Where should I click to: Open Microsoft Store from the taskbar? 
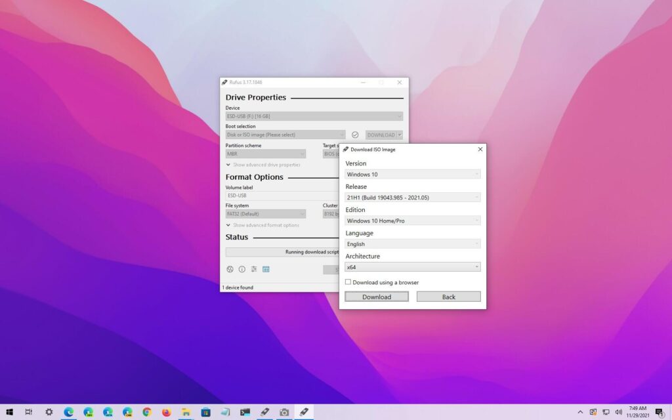(205, 412)
